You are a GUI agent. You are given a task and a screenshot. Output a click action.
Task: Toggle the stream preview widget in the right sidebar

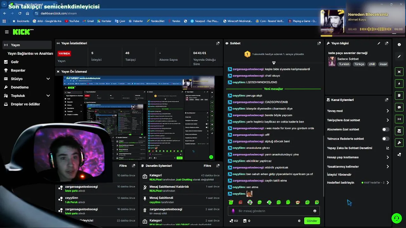[x=399, y=72]
